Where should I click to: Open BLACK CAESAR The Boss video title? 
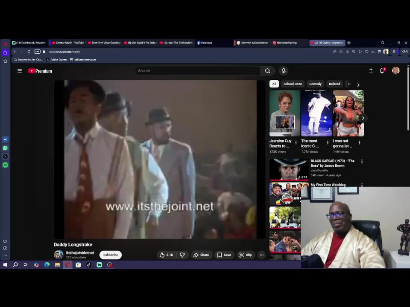(x=332, y=163)
